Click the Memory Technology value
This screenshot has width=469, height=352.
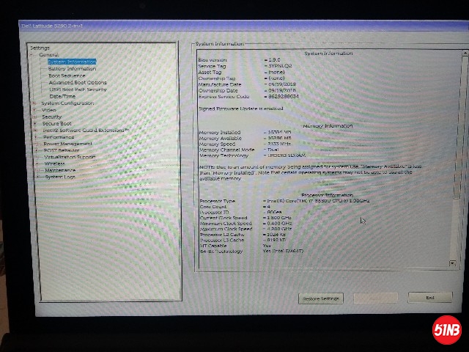pyautogui.click(x=287, y=155)
